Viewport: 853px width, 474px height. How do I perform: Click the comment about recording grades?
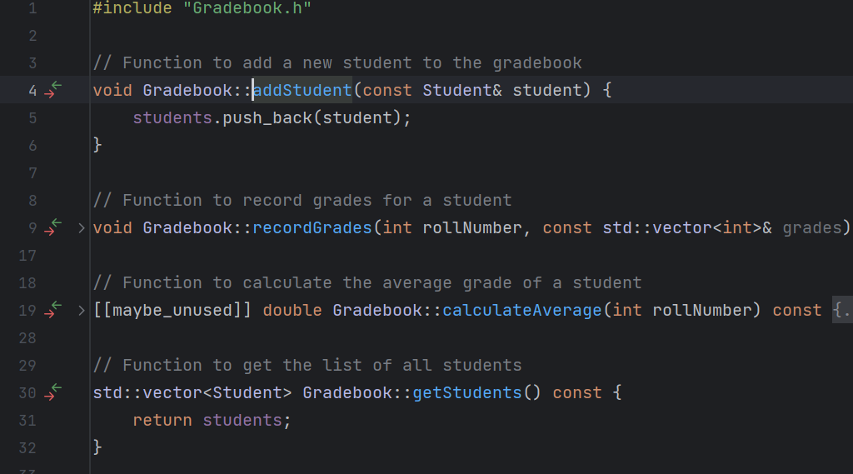click(302, 200)
